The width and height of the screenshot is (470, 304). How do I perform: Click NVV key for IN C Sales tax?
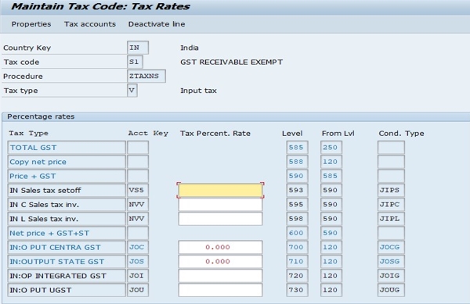pyautogui.click(x=138, y=205)
